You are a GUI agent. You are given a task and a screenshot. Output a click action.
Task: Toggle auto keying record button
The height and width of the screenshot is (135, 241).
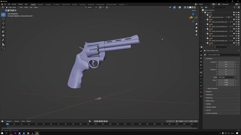pyautogui.click(x=90, y=121)
